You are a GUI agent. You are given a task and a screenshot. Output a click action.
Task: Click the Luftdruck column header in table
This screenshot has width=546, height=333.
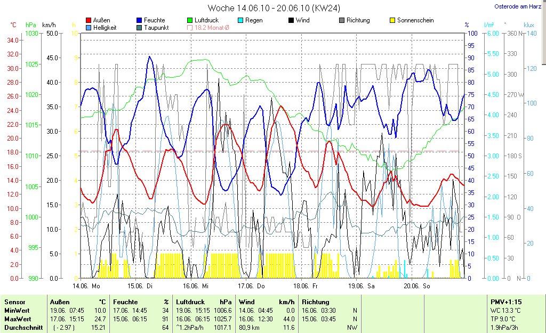click(x=190, y=302)
